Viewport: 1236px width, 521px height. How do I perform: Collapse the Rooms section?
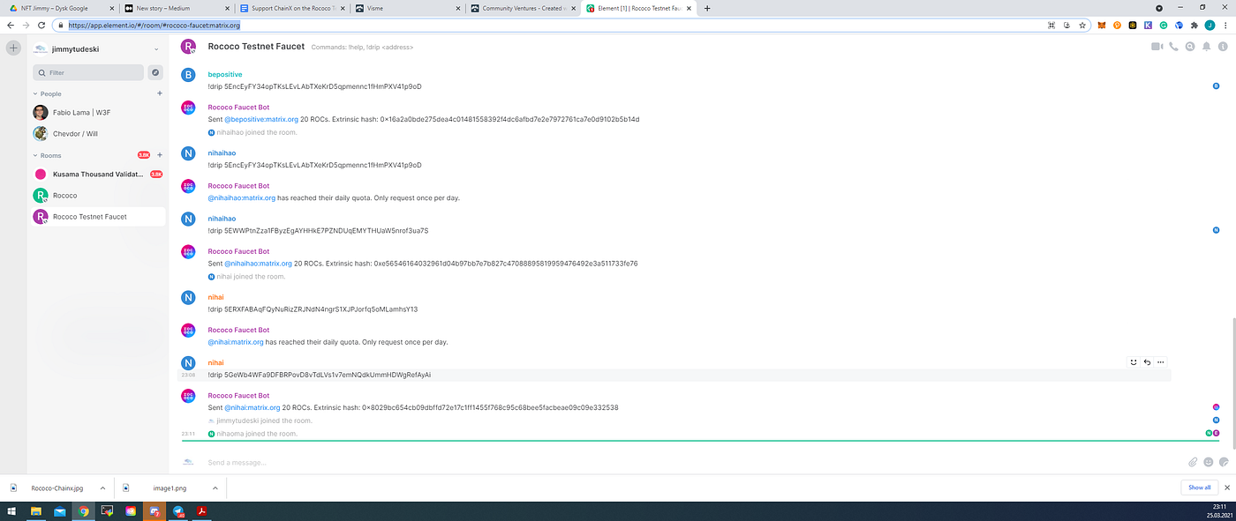coord(35,155)
